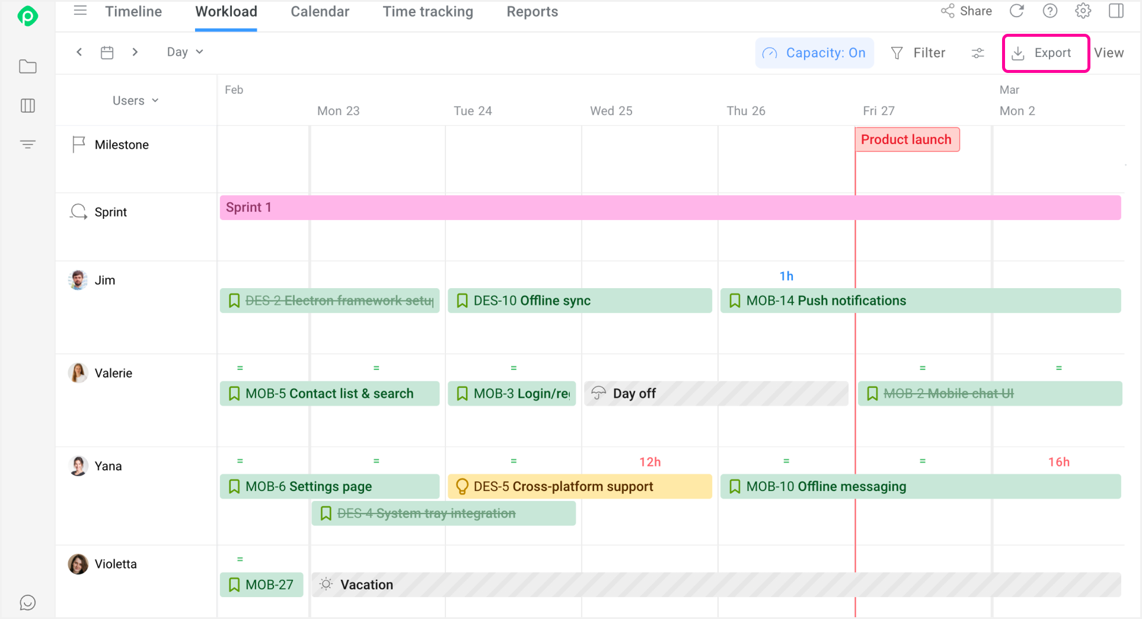
Task: Select the Fri 27 date header
Action: point(879,111)
